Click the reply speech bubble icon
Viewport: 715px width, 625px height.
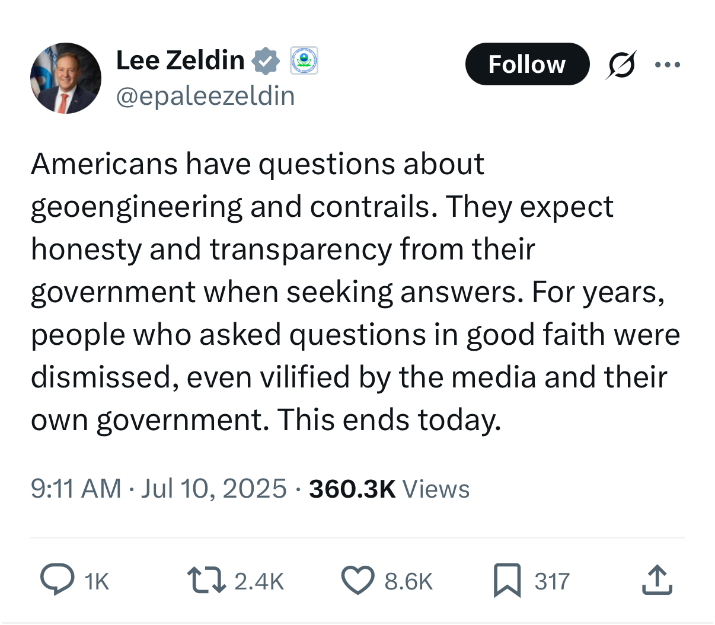[x=57, y=579]
